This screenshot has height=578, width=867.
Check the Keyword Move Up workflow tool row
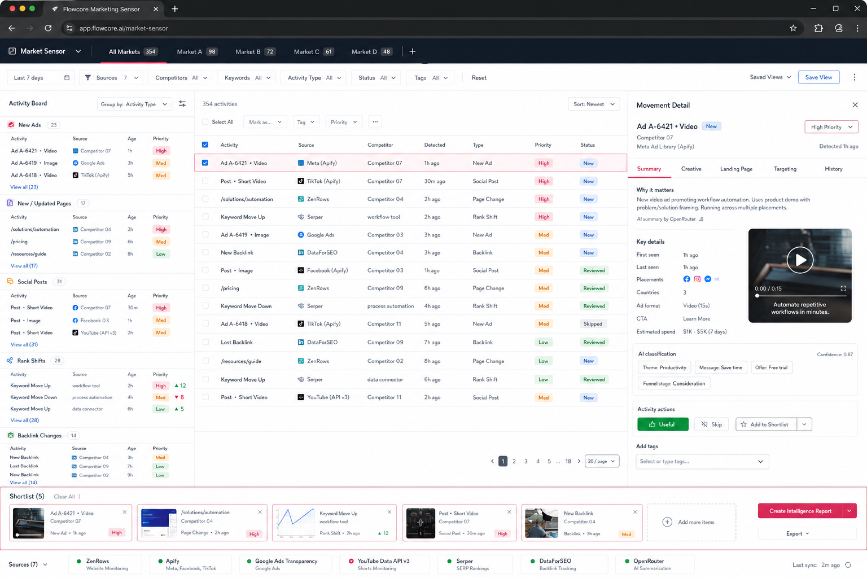tap(205, 217)
